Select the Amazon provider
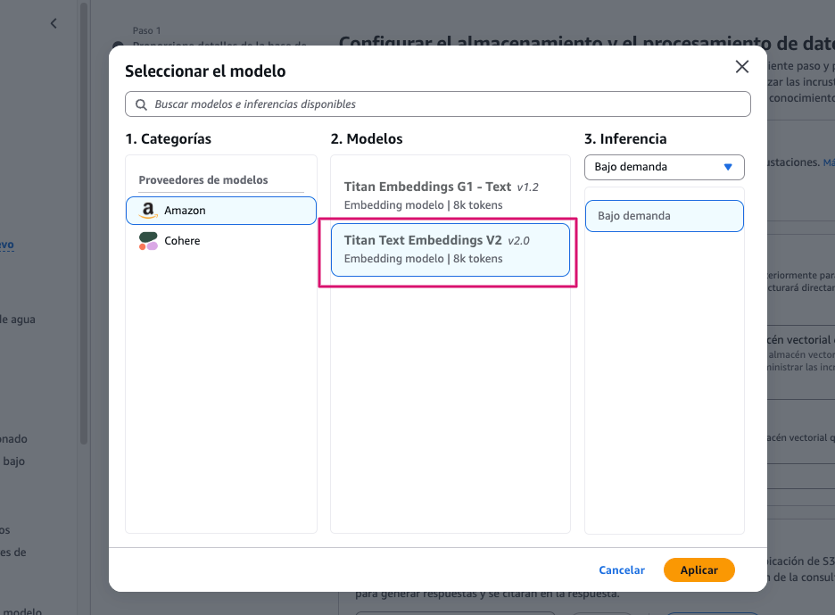The image size is (835, 615). tap(221, 211)
